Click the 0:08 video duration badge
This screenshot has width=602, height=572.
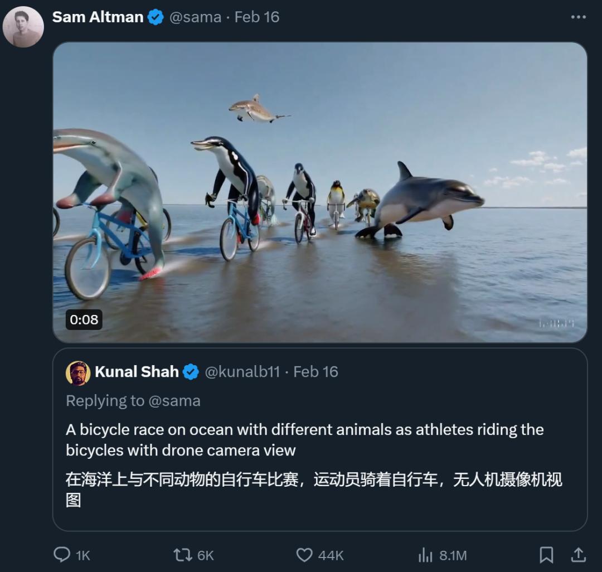(84, 319)
